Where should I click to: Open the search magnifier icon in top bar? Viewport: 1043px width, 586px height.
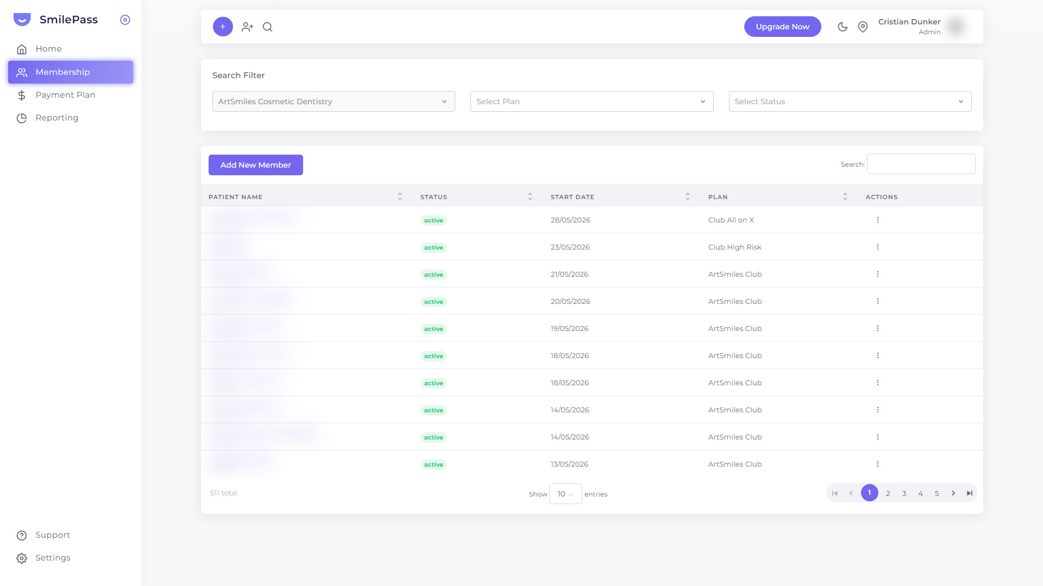[x=268, y=27]
